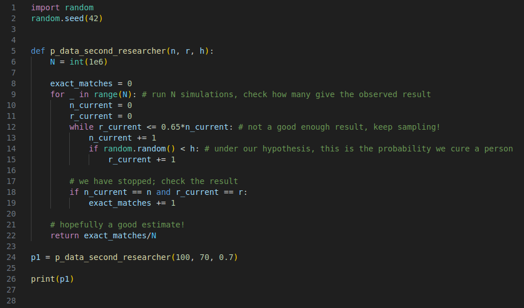The height and width of the screenshot is (308, 524).
Task: Click the 0.65 number literal
Action: 170,127
